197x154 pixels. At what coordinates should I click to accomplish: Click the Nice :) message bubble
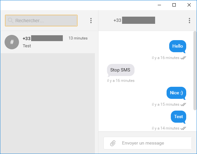tap(176, 93)
